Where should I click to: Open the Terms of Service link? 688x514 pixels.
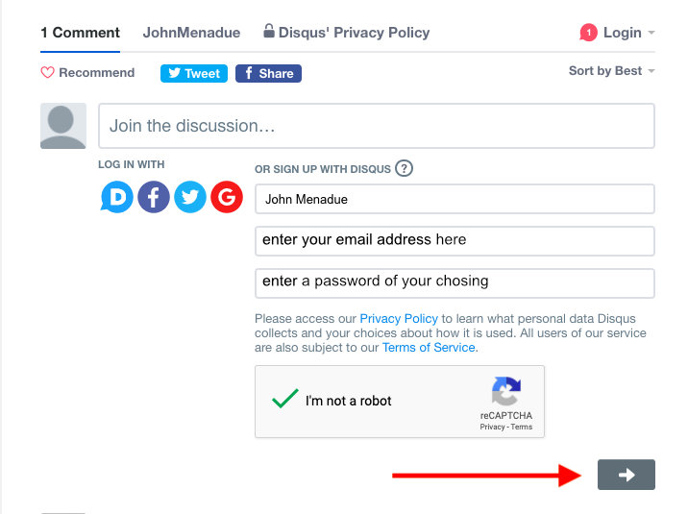(x=429, y=348)
